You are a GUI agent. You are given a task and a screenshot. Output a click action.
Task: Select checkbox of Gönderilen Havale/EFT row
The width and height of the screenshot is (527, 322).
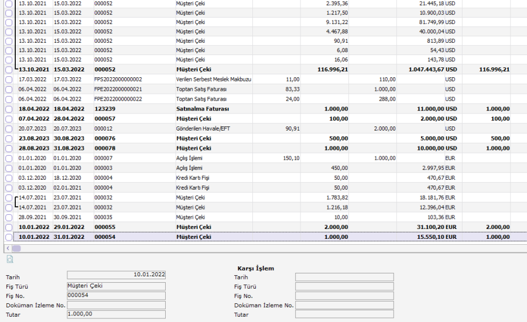8,129
